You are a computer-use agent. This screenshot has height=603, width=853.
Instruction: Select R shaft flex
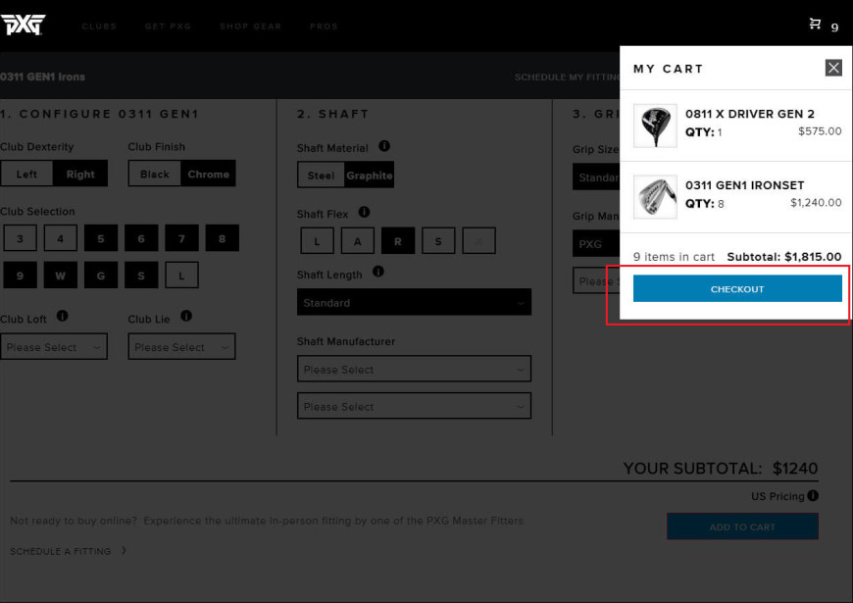point(398,241)
